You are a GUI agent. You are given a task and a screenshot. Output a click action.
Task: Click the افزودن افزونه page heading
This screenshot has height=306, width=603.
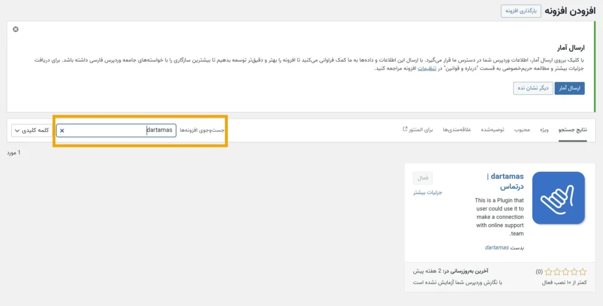coord(571,11)
